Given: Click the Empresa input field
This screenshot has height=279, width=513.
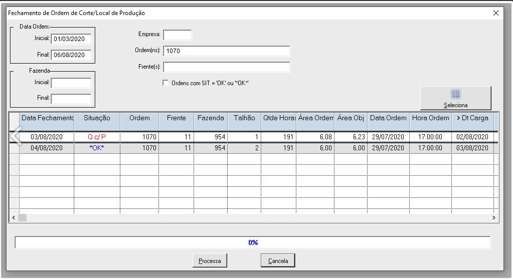Looking at the screenshot, I should tap(178, 35).
